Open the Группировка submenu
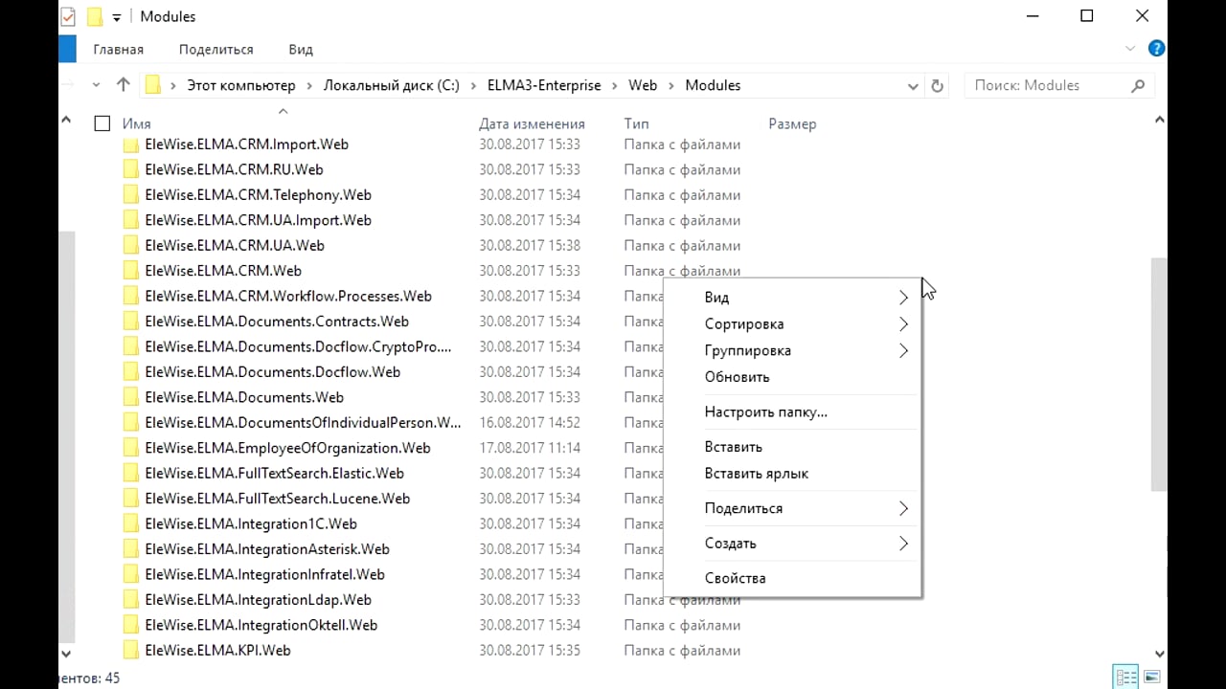This screenshot has height=689, width=1226. pyautogui.click(x=793, y=350)
